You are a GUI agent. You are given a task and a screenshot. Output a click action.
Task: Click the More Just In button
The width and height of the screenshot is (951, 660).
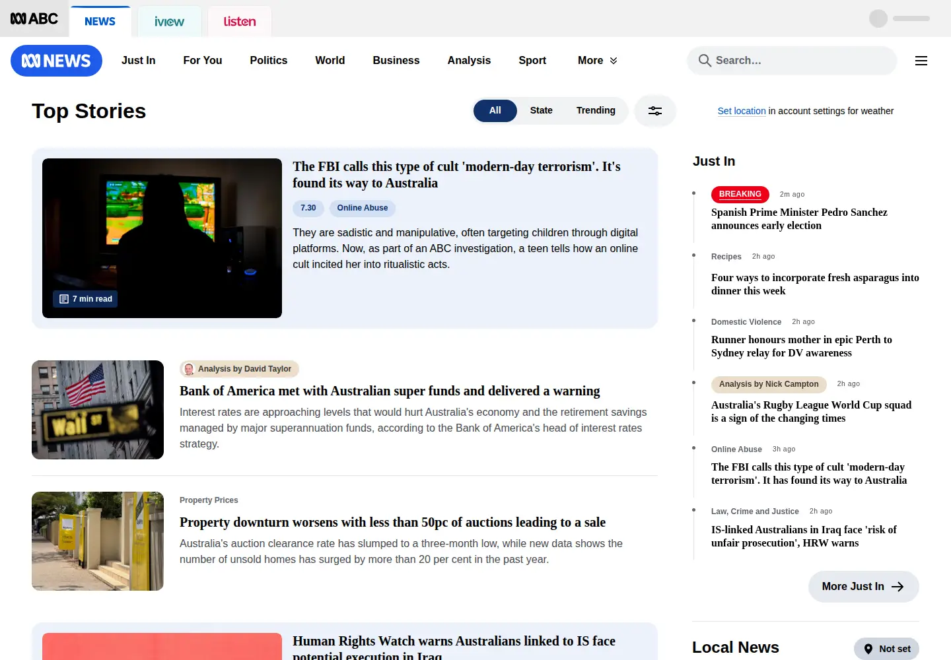864,587
